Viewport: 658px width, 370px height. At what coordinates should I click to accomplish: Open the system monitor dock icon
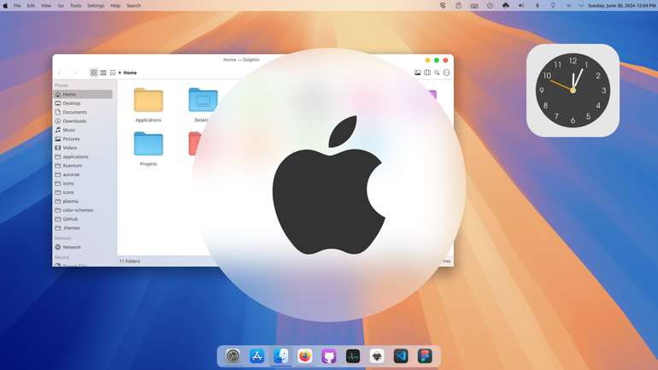click(353, 356)
